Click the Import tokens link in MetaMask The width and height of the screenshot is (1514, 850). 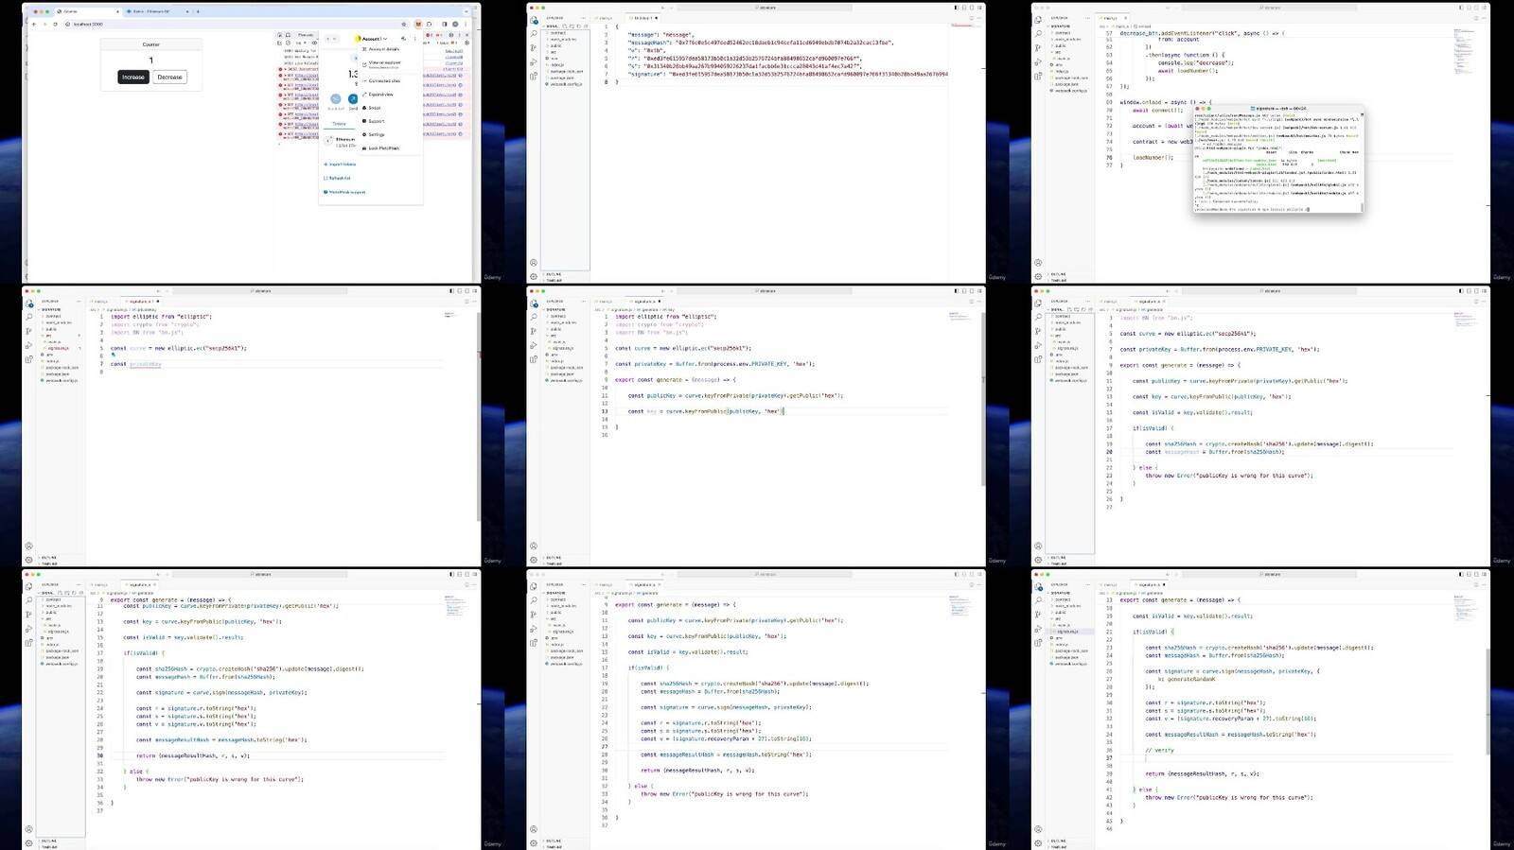pos(340,165)
